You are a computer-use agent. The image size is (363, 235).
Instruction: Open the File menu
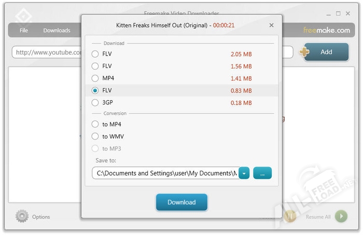click(x=24, y=31)
